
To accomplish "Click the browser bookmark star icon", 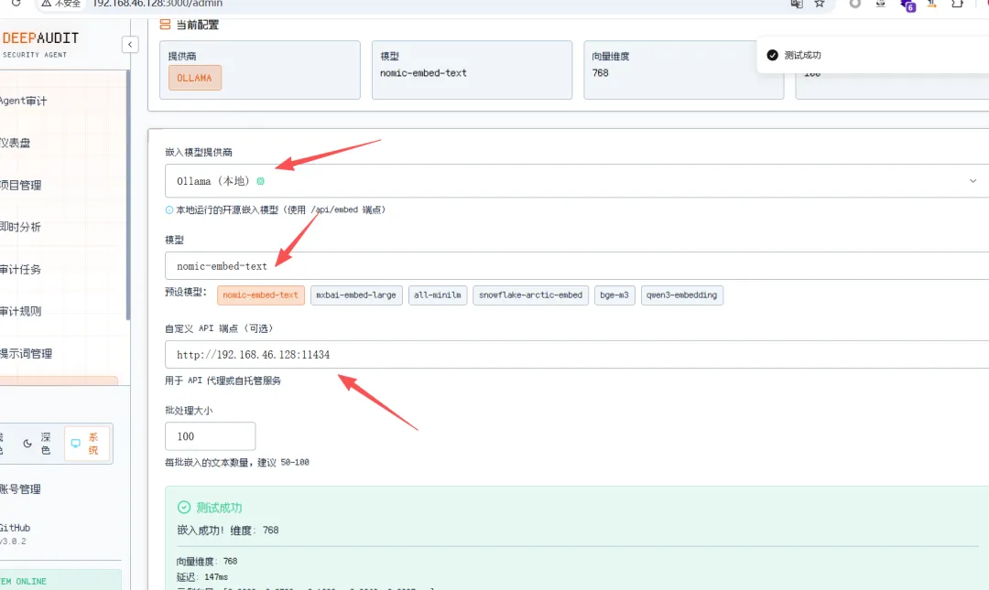I will (820, 4).
